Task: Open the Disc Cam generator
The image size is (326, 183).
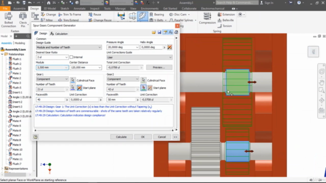Action: [179, 15]
